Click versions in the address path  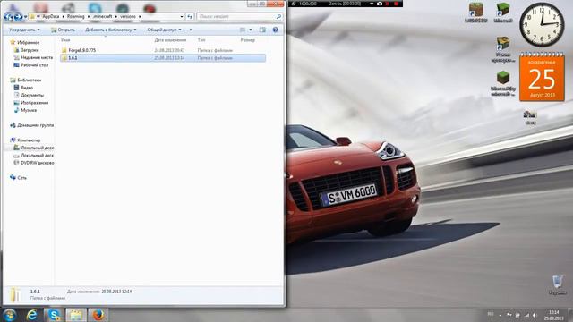(x=128, y=16)
